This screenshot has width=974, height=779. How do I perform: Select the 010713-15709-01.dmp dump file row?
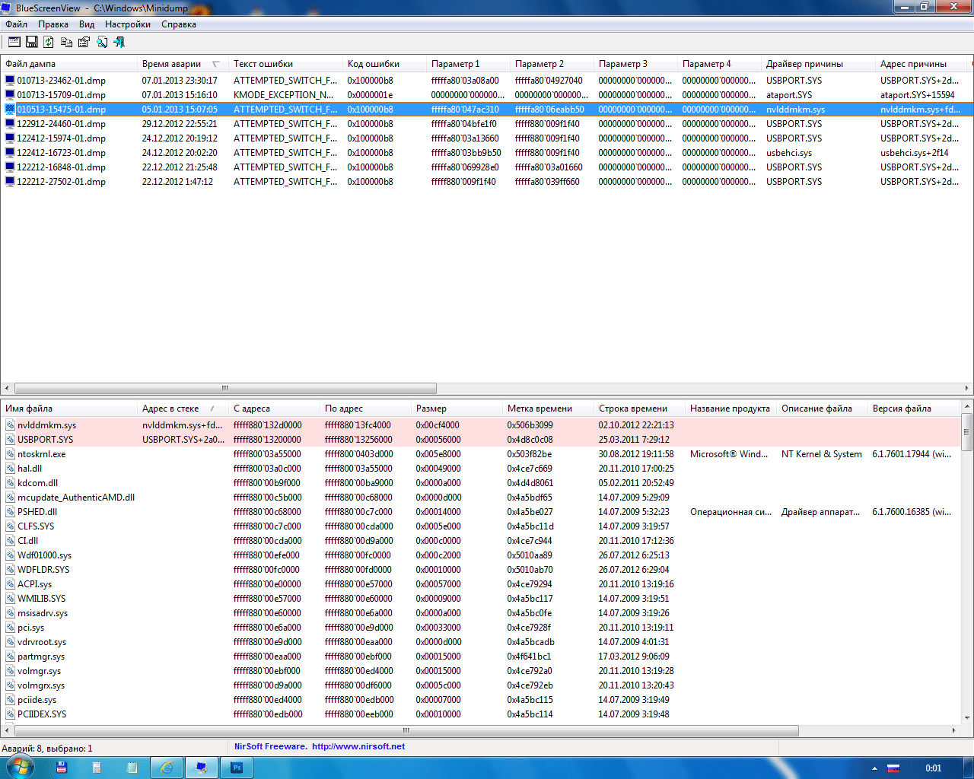[x=61, y=95]
